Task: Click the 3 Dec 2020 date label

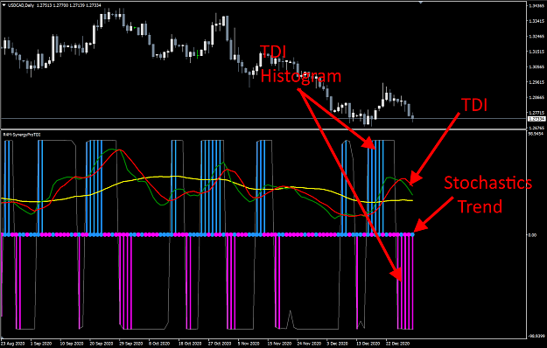Action: [337, 344]
